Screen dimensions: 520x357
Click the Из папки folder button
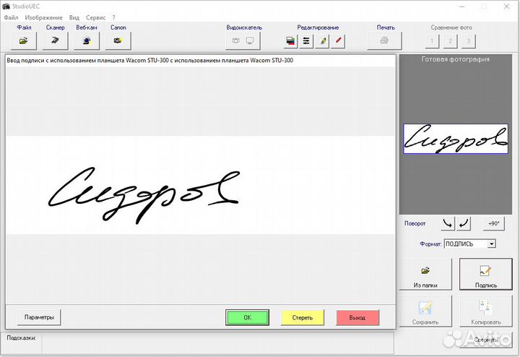[x=425, y=274]
